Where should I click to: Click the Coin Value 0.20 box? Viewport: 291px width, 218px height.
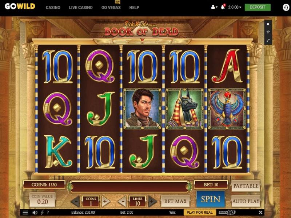click(x=42, y=200)
